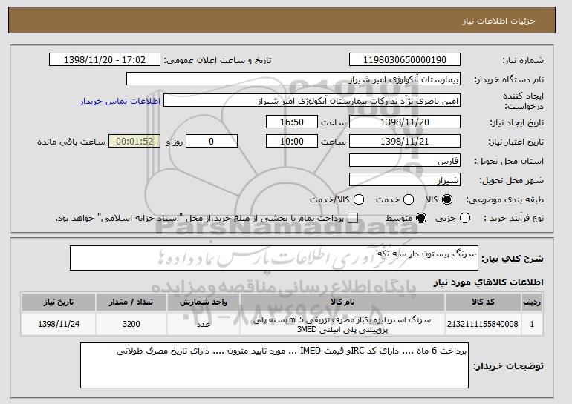This screenshot has height=404, width=572.
Task: Click the request creator name field
Action: tap(312, 101)
